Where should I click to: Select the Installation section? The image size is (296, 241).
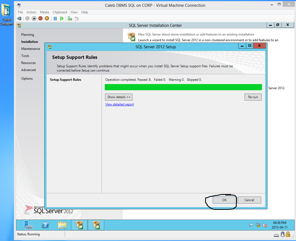[29, 41]
